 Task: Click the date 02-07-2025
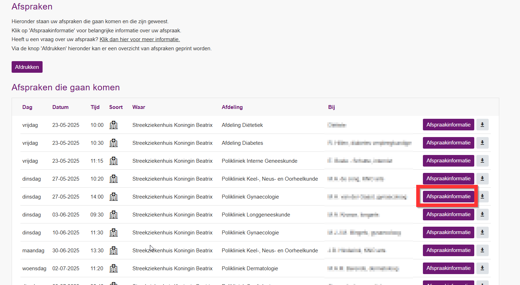tap(66, 268)
